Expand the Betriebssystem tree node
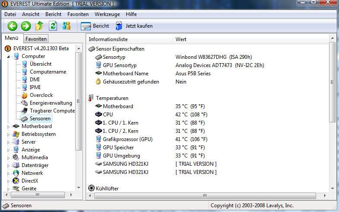The height and width of the screenshot is (212, 339). coord(8,135)
